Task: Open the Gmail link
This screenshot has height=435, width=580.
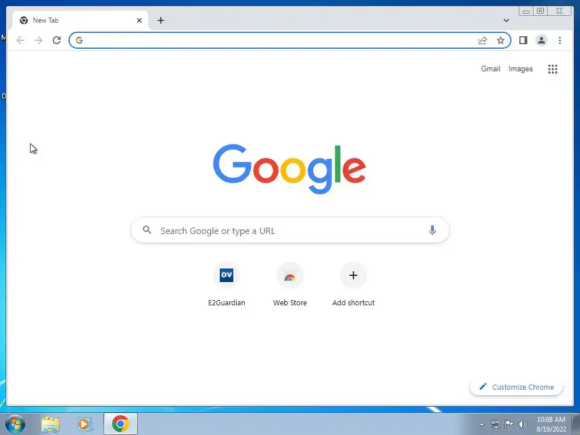Action: pyautogui.click(x=491, y=69)
